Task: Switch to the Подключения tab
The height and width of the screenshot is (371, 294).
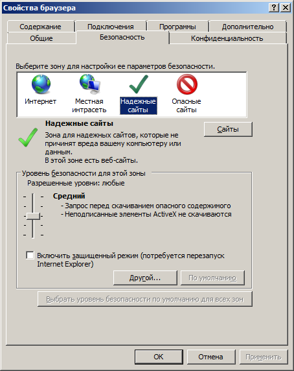Action: point(111,27)
